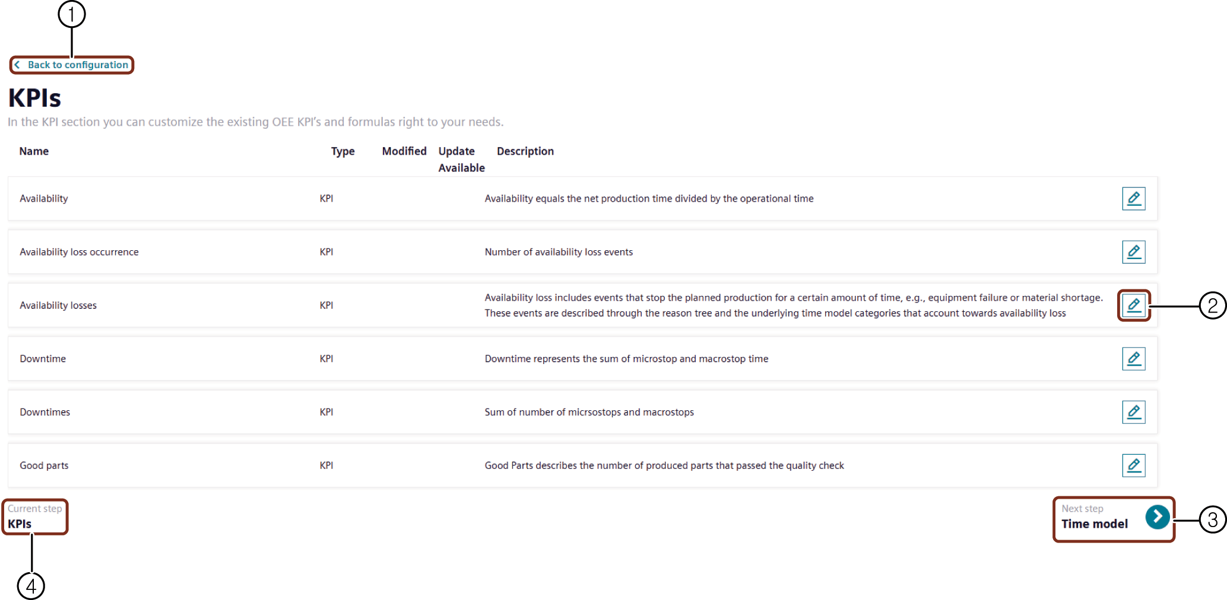Click the KPIs page heading
The width and height of the screenshot is (1227, 600).
(34, 98)
